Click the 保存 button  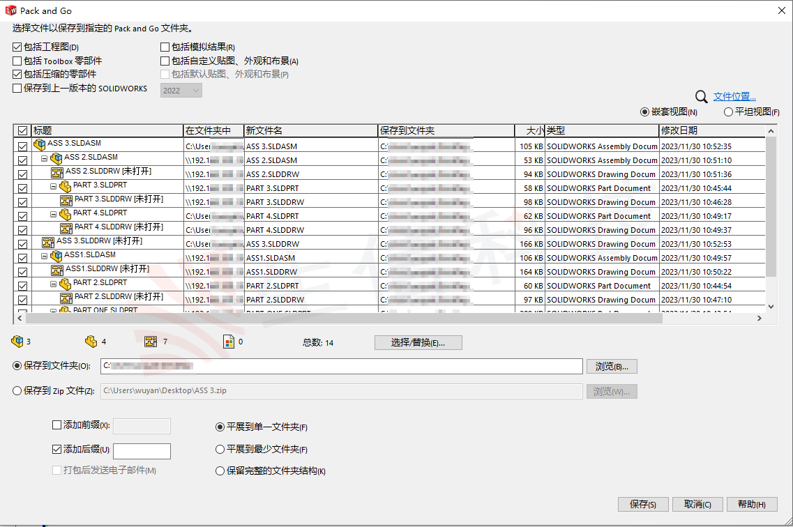coord(643,504)
